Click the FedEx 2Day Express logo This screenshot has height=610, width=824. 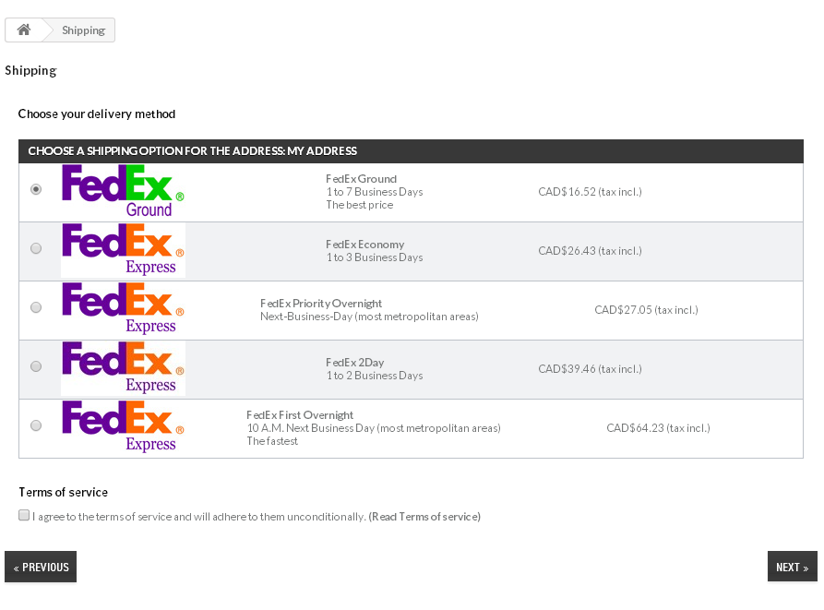(123, 368)
